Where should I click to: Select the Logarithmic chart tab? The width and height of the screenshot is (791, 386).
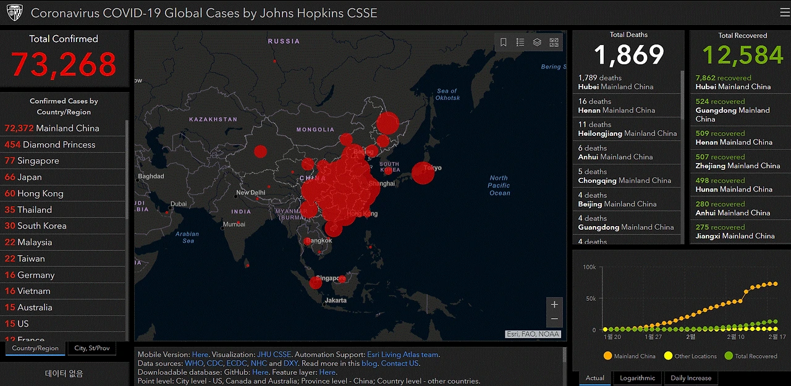tap(637, 378)
